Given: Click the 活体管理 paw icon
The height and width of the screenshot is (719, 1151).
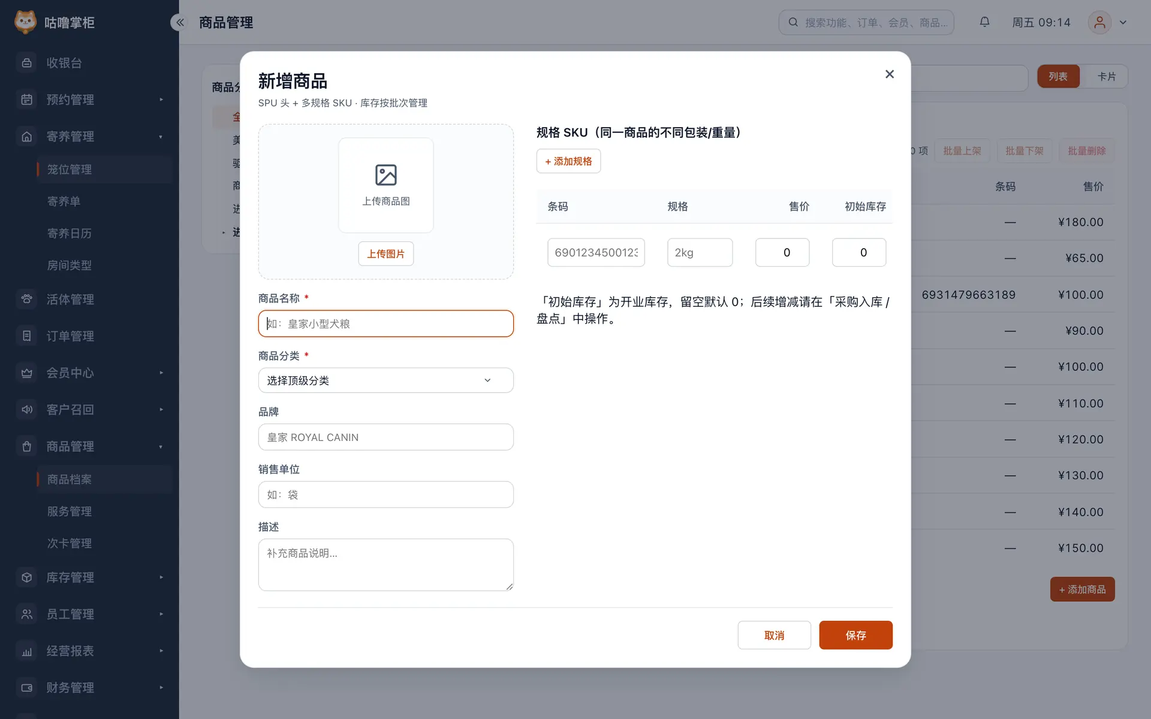Looking at the screenshot, I should 27,299.
